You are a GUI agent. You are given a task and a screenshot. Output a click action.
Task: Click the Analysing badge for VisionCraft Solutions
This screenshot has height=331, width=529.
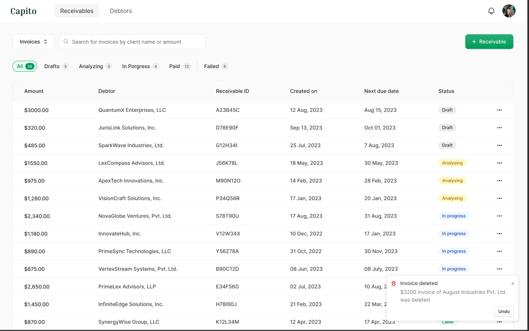tap(452, 198)
